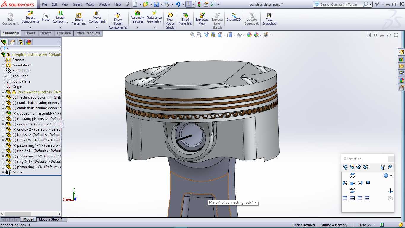Image resolution: width=405 pixels, height=228 pixels.
Task: Switch to Four View viewport layout
Action: (367, 198)
